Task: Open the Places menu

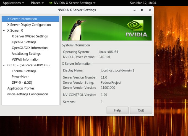Action: 37,3
